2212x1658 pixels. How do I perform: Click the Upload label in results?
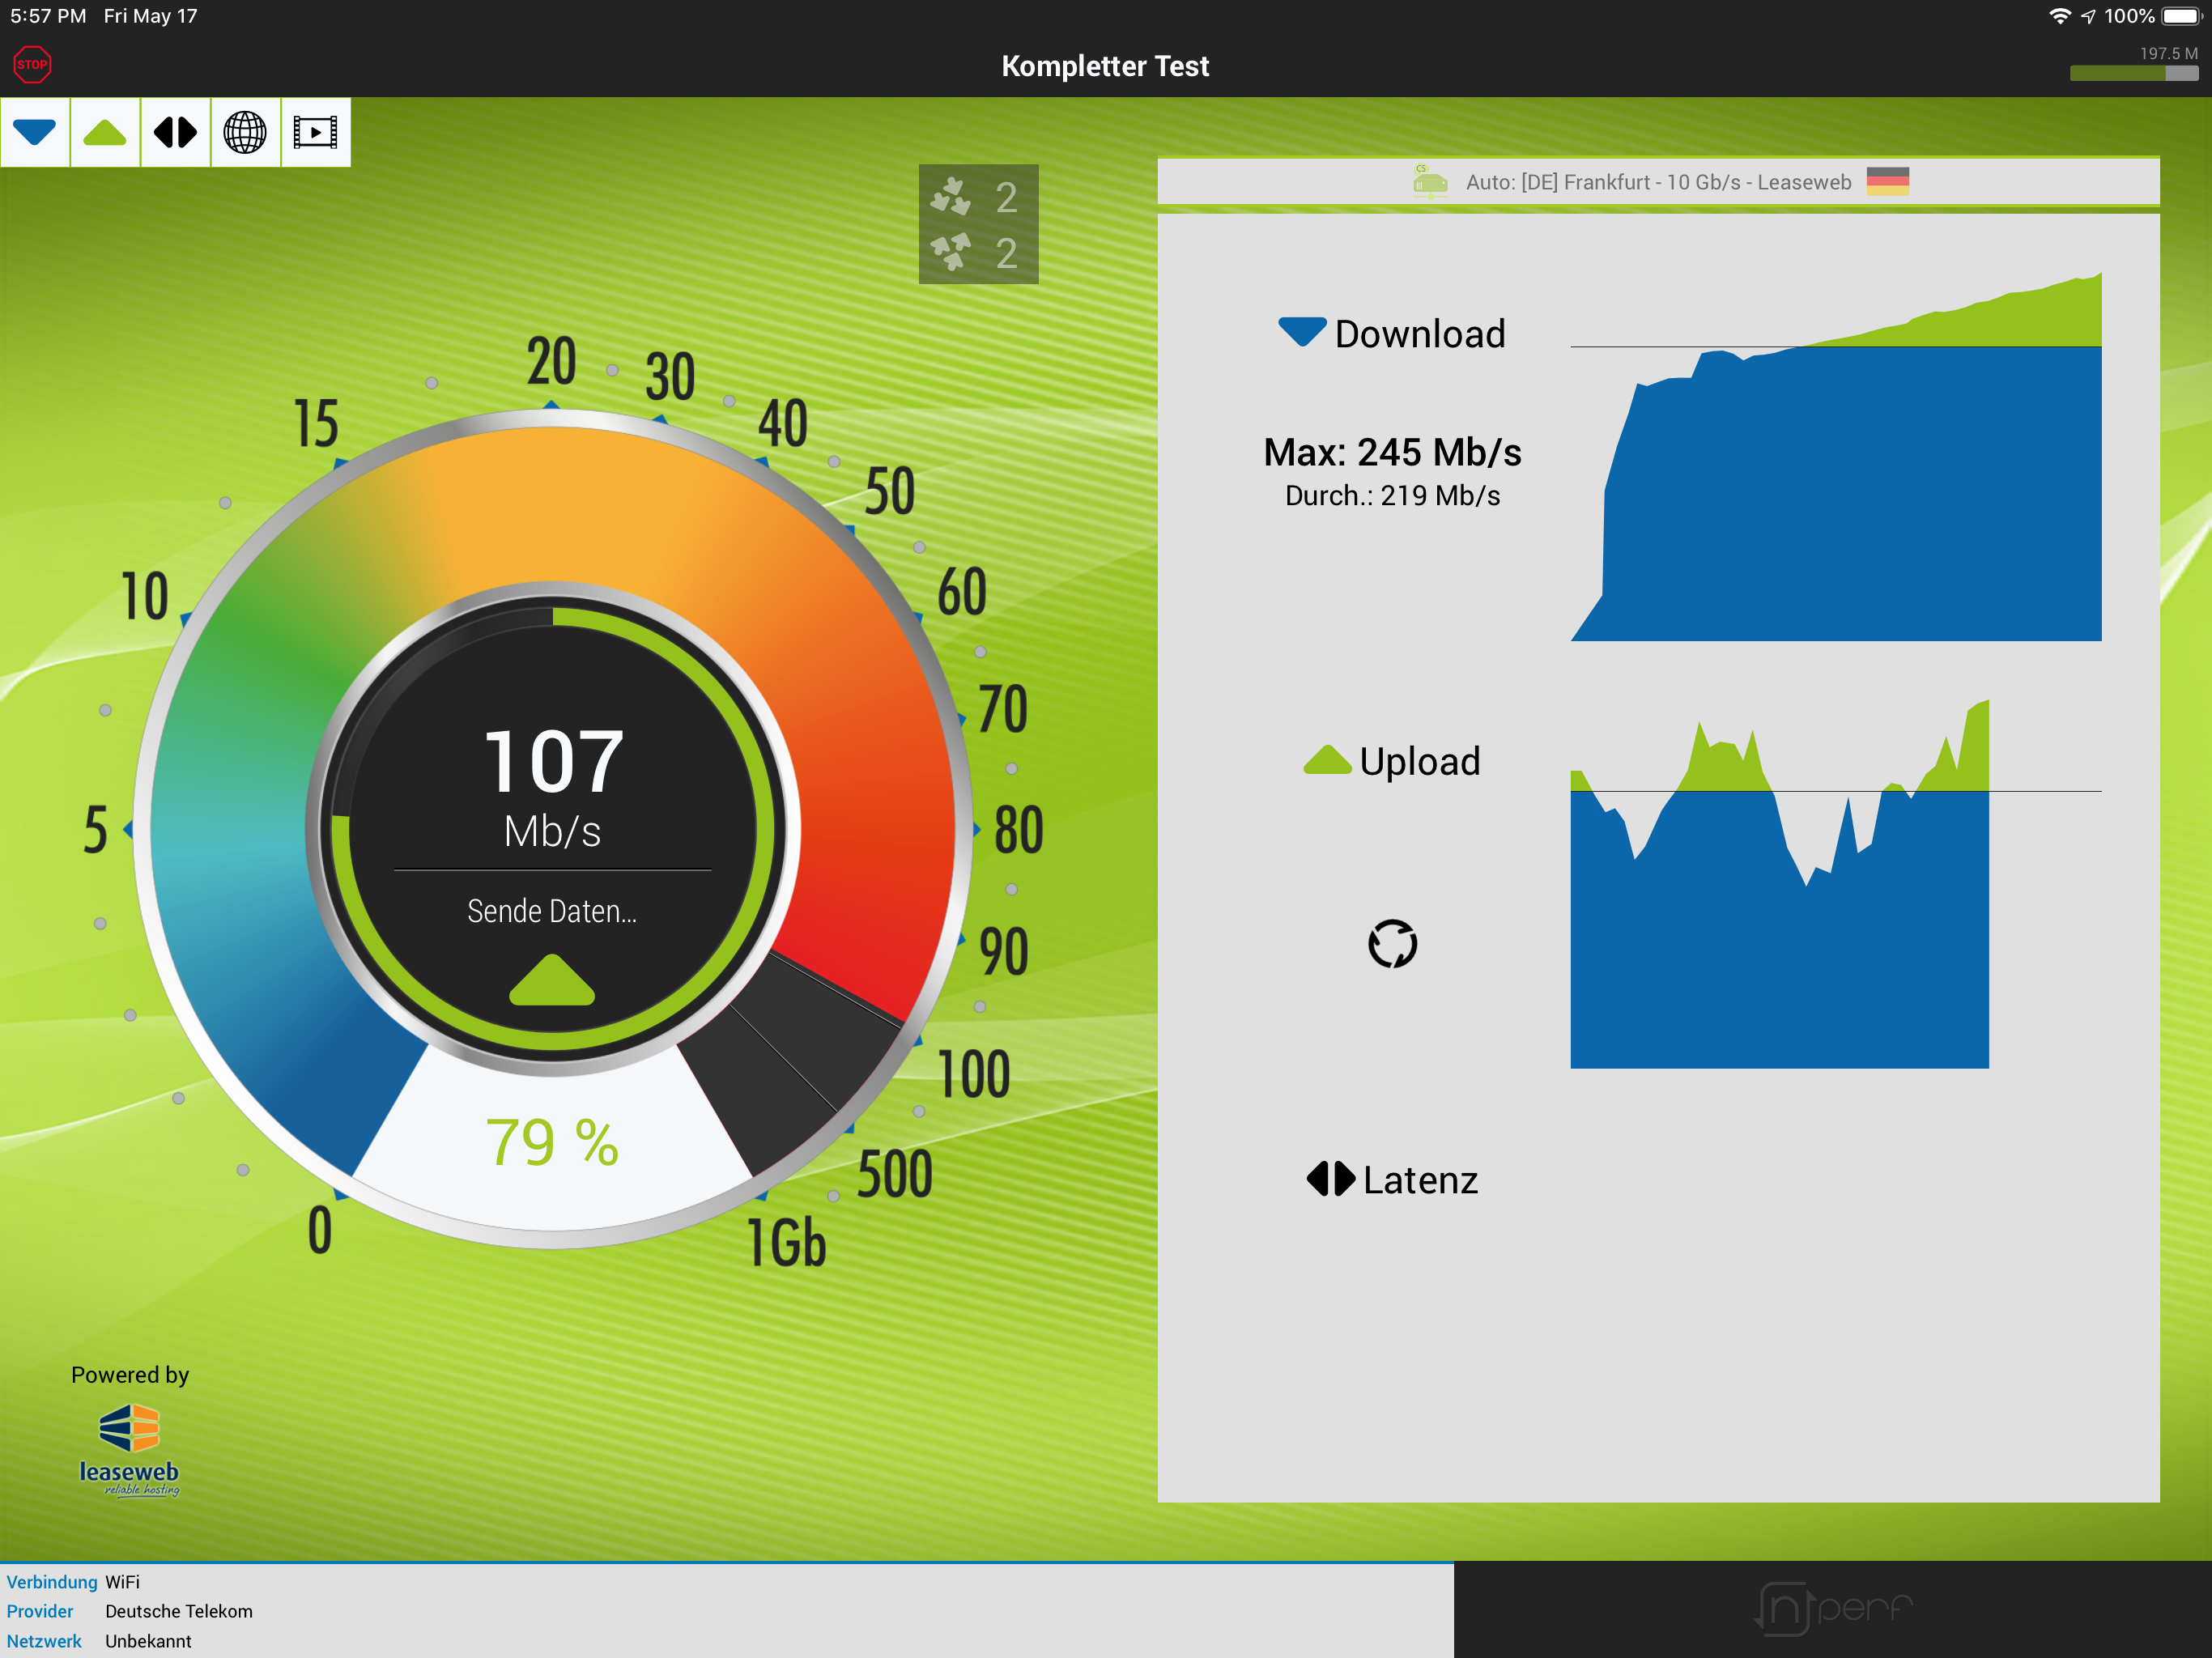(1420, 762)
